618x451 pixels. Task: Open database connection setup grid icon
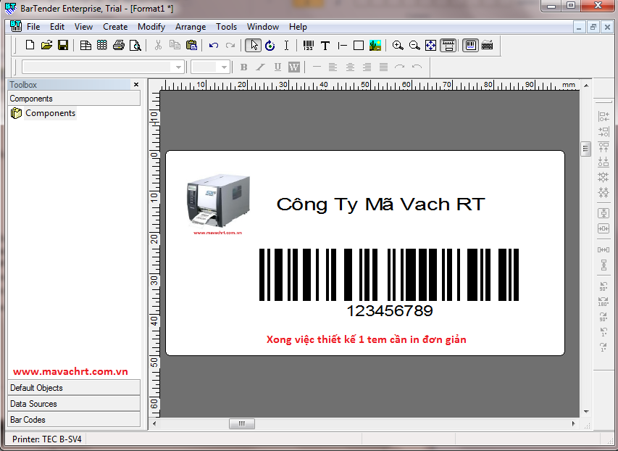102,45
